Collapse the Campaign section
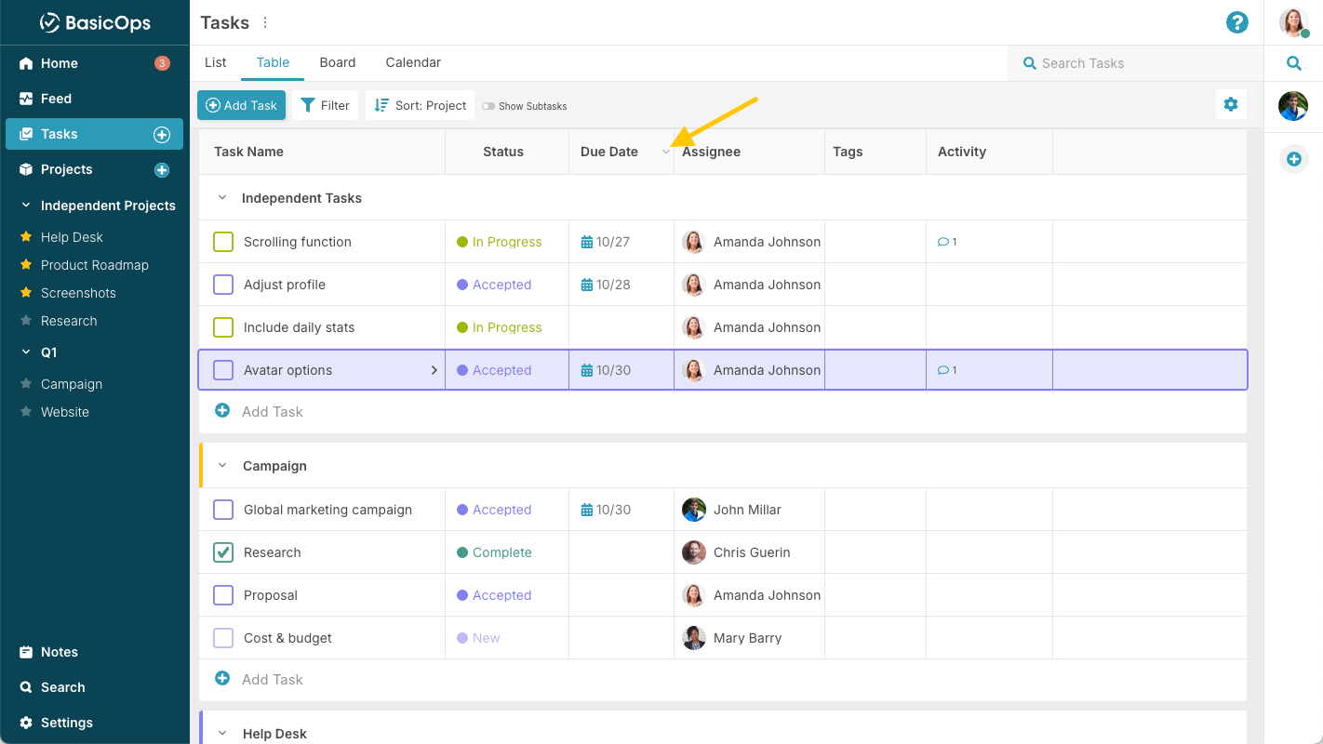 221,465
